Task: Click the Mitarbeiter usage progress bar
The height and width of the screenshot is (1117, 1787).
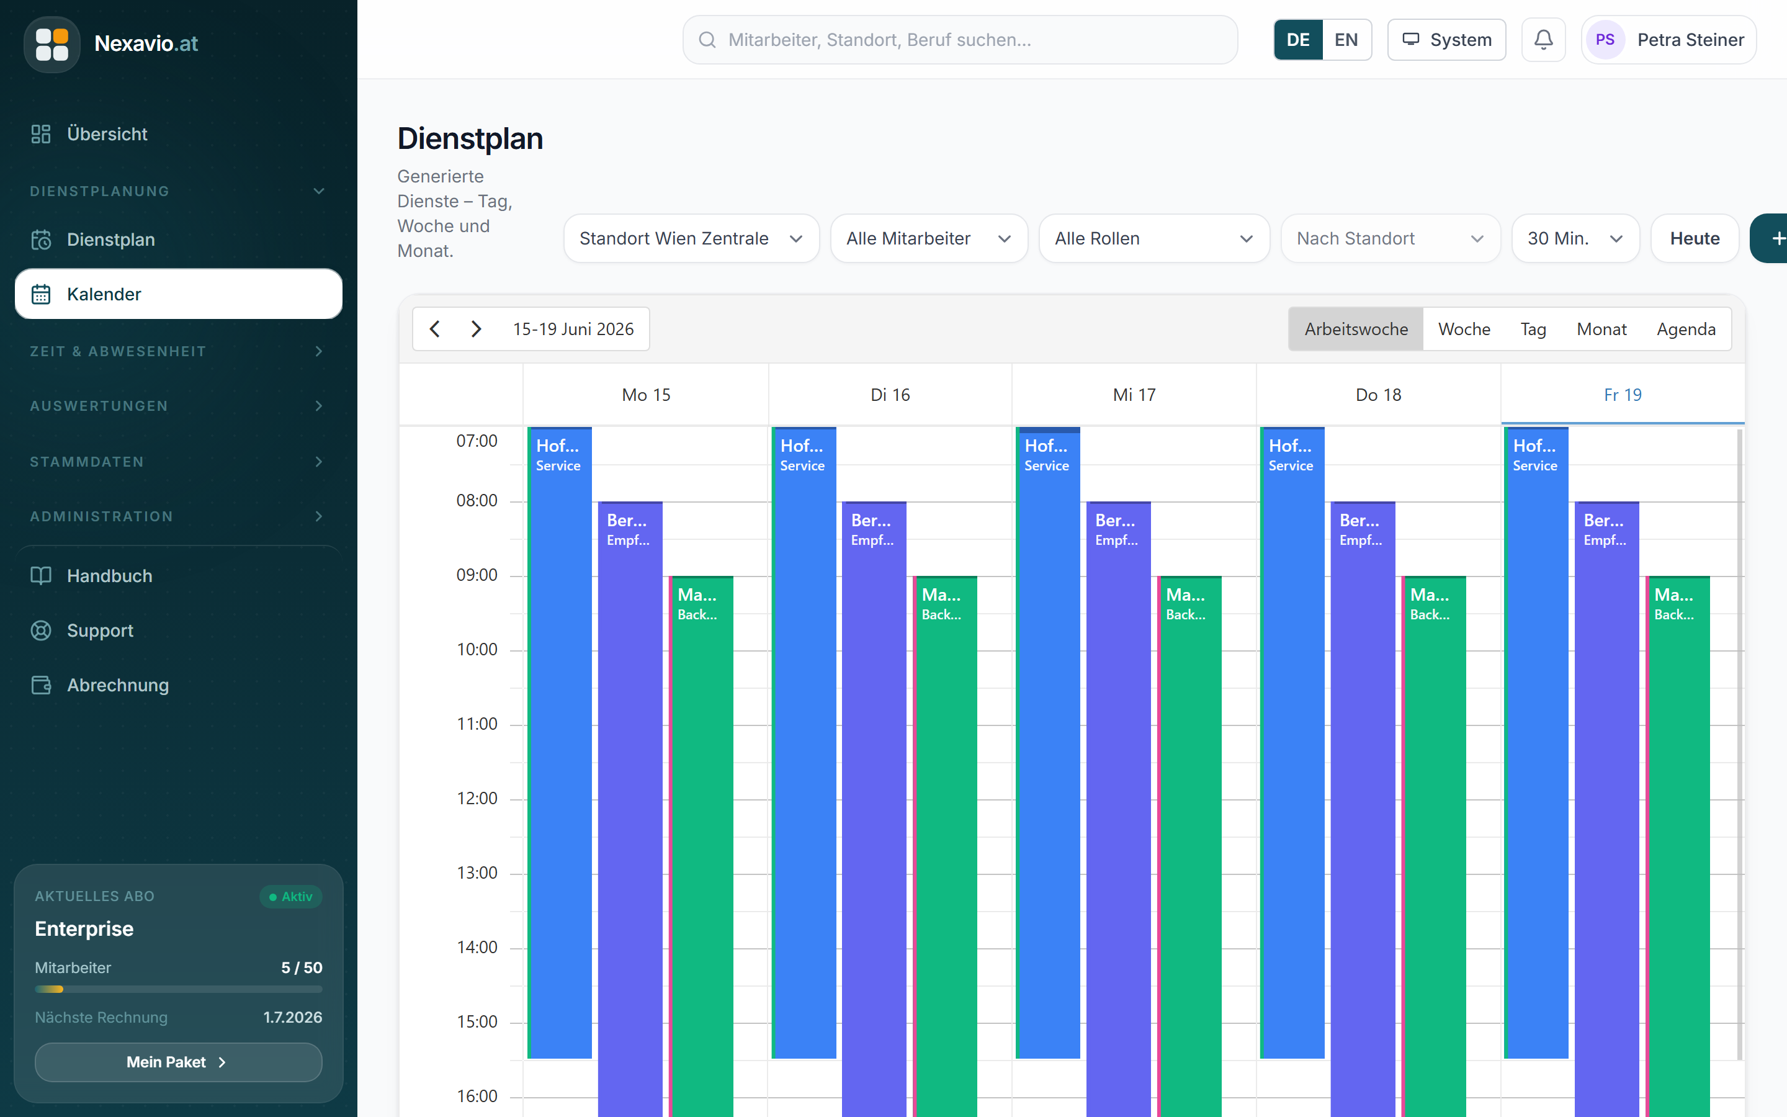Action: pos(178,989)
